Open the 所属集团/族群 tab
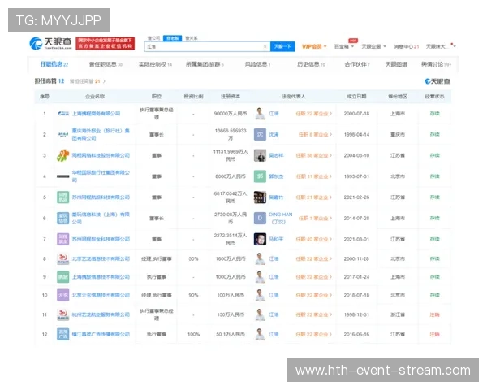 (x=205, y=64)
